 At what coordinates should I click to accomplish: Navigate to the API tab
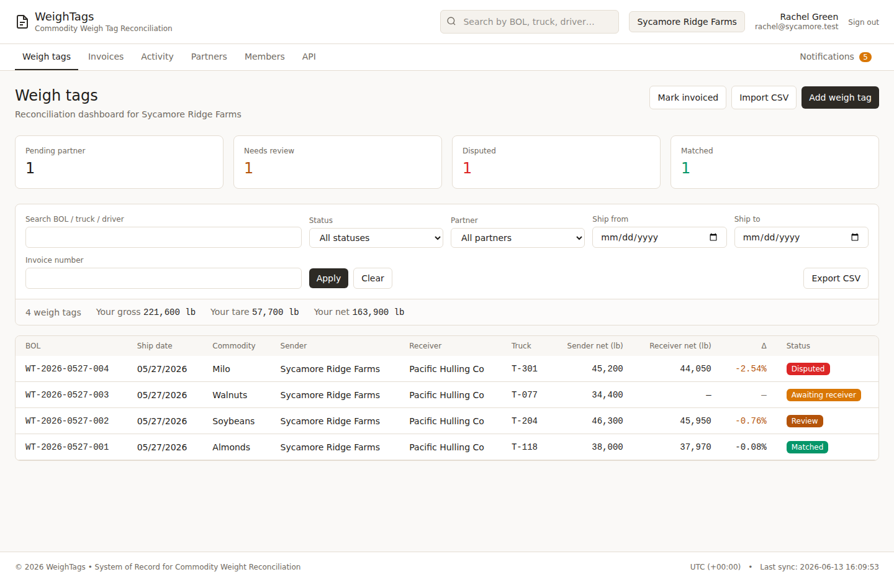coord(309,57)
